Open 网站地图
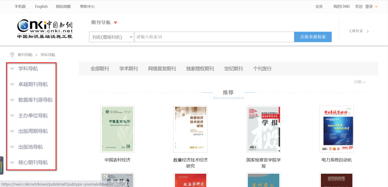388x187 pixels. tap(63, 7)
